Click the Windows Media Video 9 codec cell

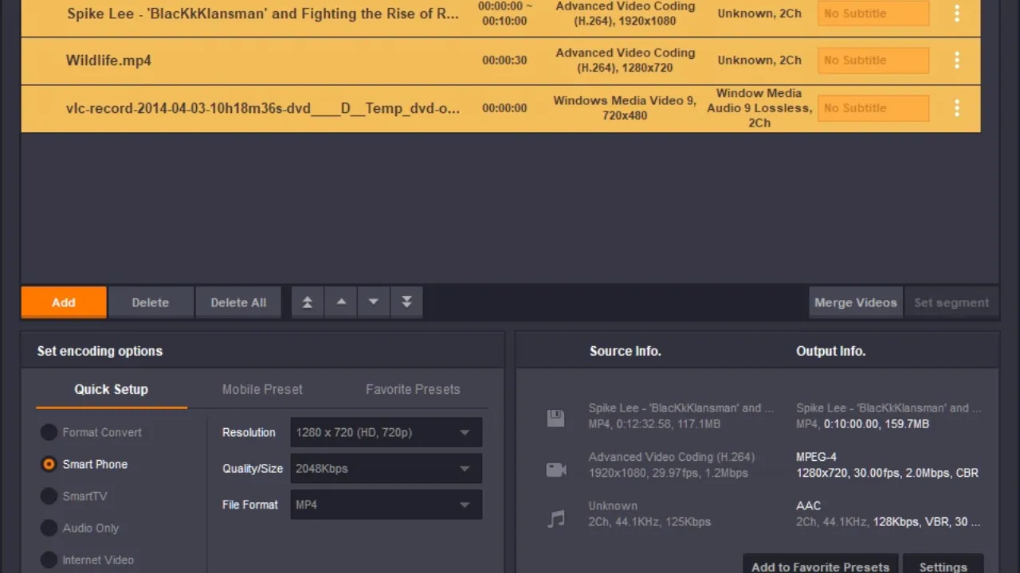[625, 107]
